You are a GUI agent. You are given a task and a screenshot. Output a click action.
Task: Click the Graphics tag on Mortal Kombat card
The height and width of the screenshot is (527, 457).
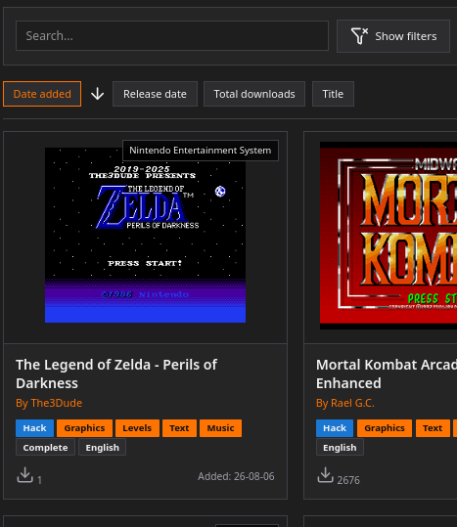coord(385,428)
